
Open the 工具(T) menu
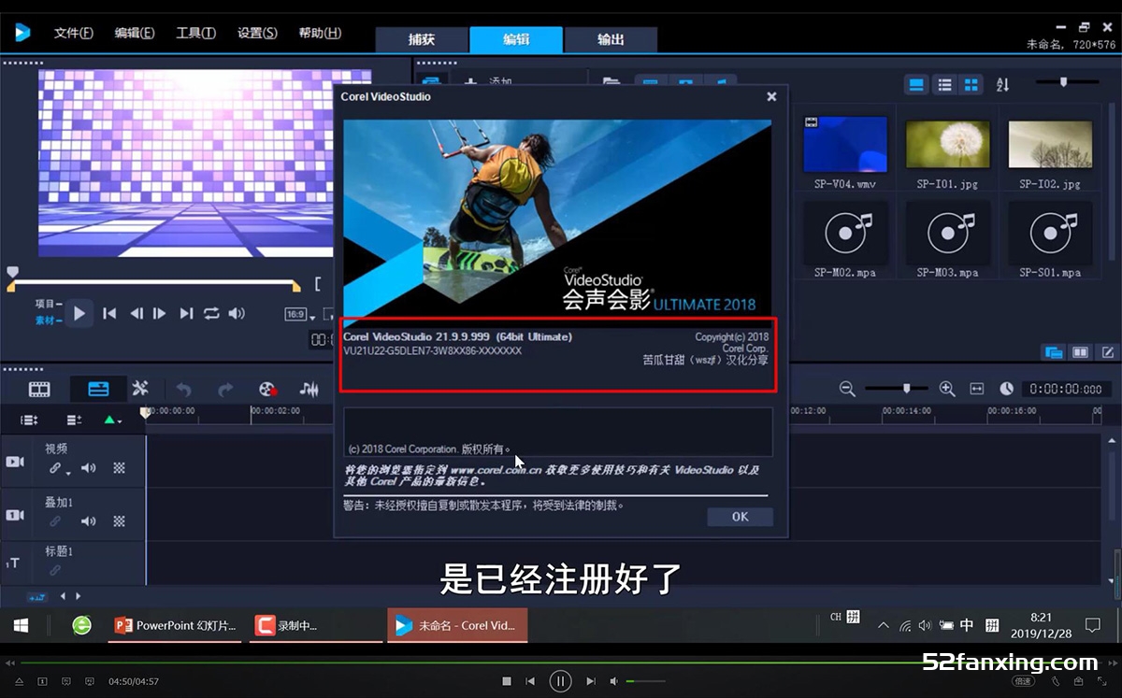[x=196, y=33]
